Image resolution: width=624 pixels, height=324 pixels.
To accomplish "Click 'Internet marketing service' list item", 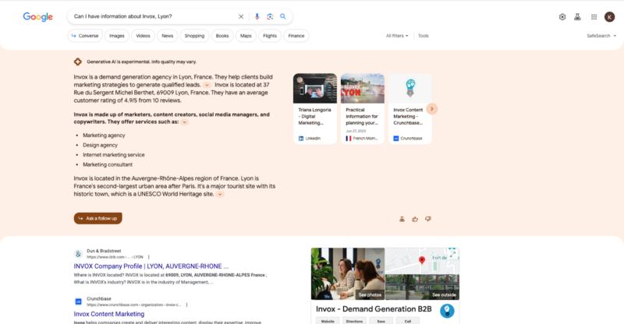I will click(114, 155).
